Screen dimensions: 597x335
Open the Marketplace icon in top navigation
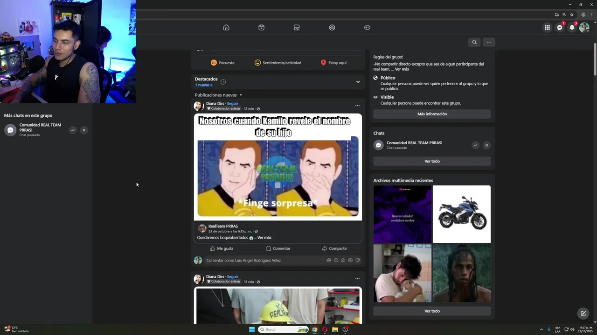[x=297, y=27]
